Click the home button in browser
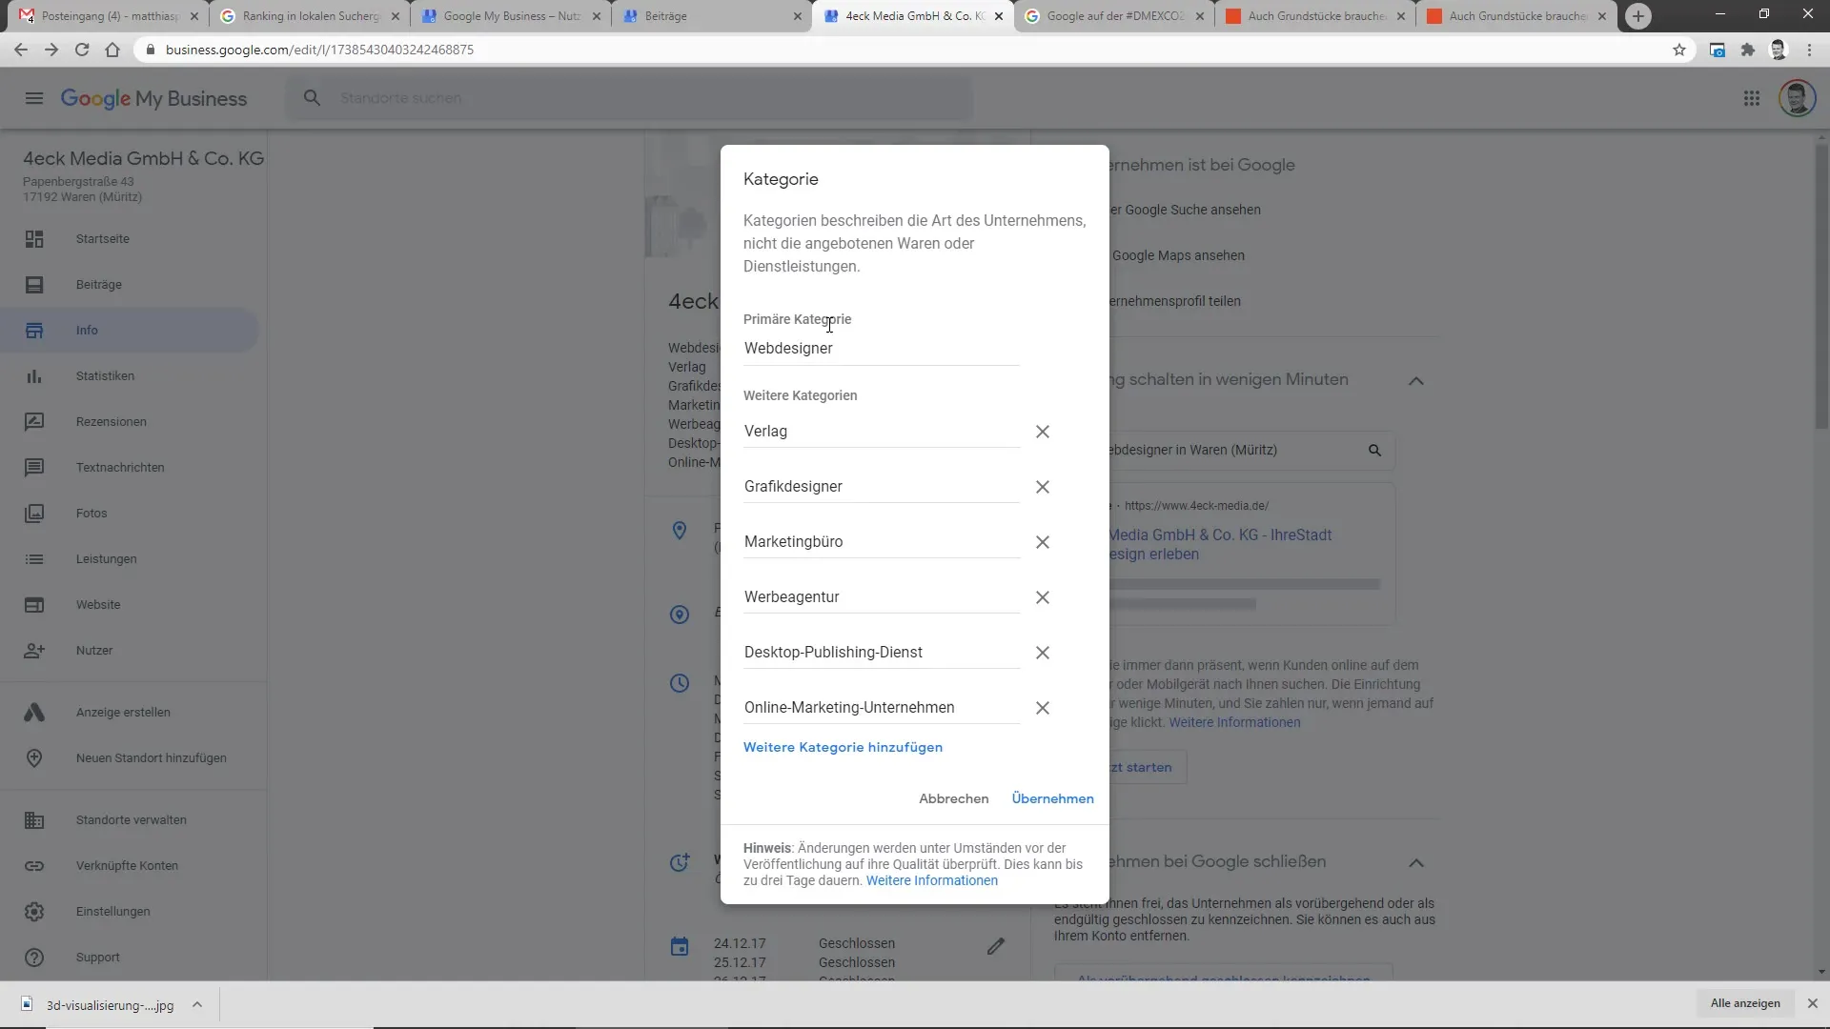 (x=112, y=50)
